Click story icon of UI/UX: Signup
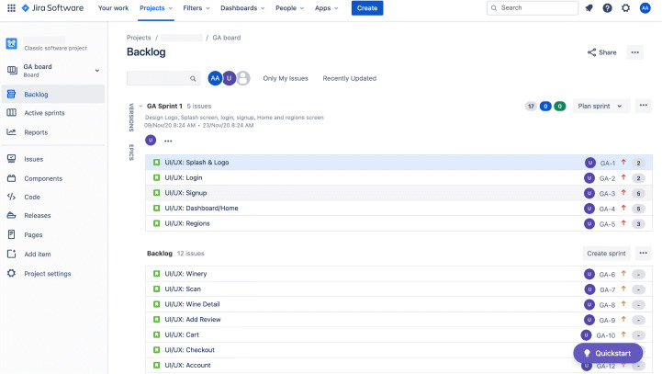 pos(157,193)
